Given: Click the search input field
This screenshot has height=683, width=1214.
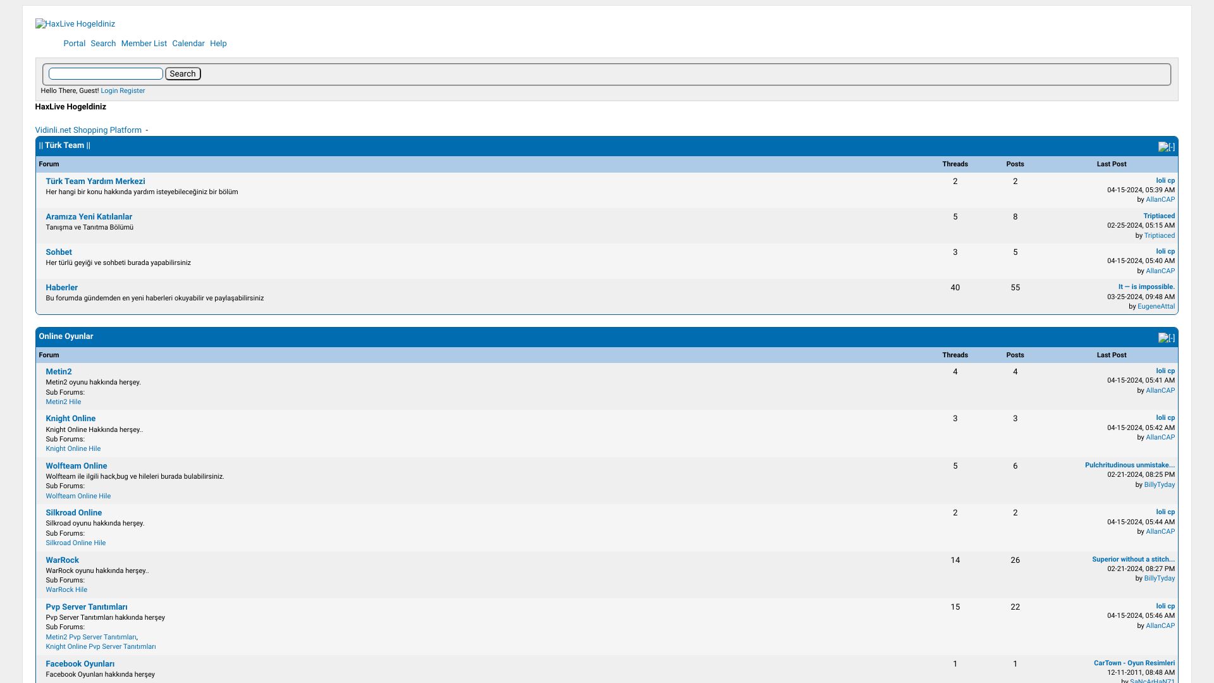Looking at the screenshot, I should pyautogui.click(x=105, y=73).
